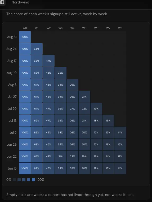
Task: Click the Jul 13 W7 16% cell
Action: click(108, 121)
